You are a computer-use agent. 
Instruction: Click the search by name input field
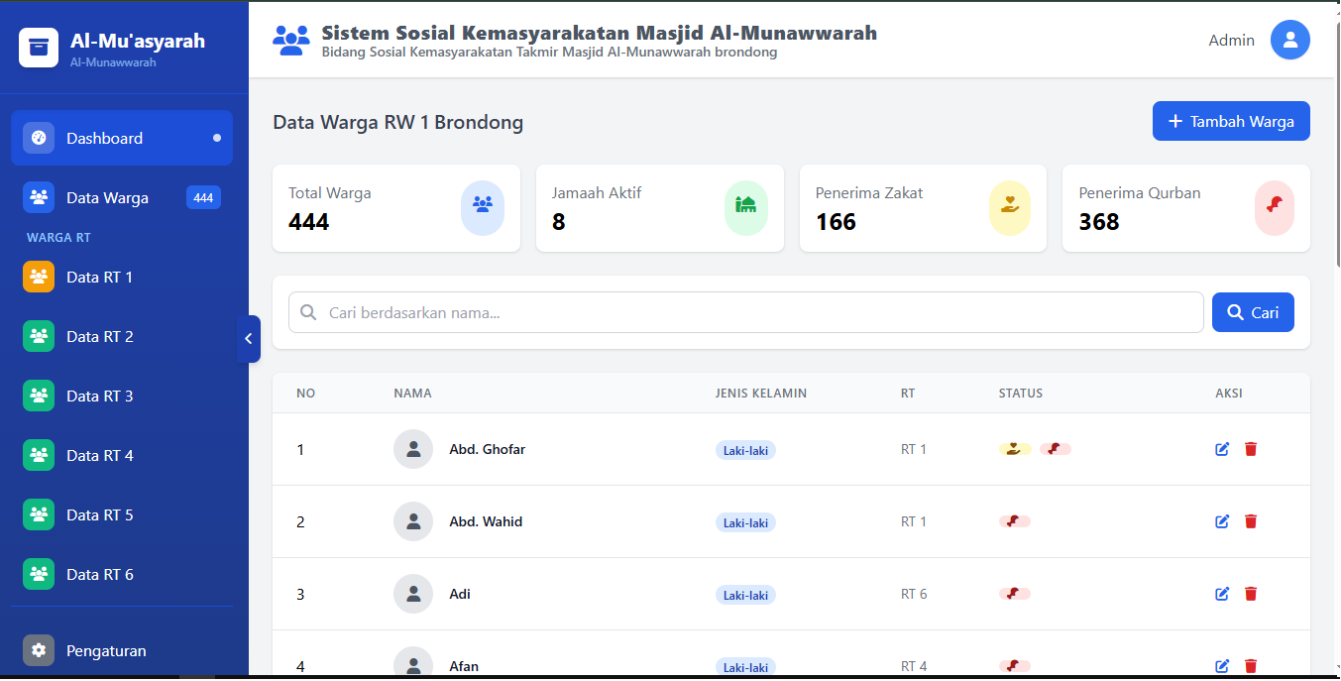point(745,312)
